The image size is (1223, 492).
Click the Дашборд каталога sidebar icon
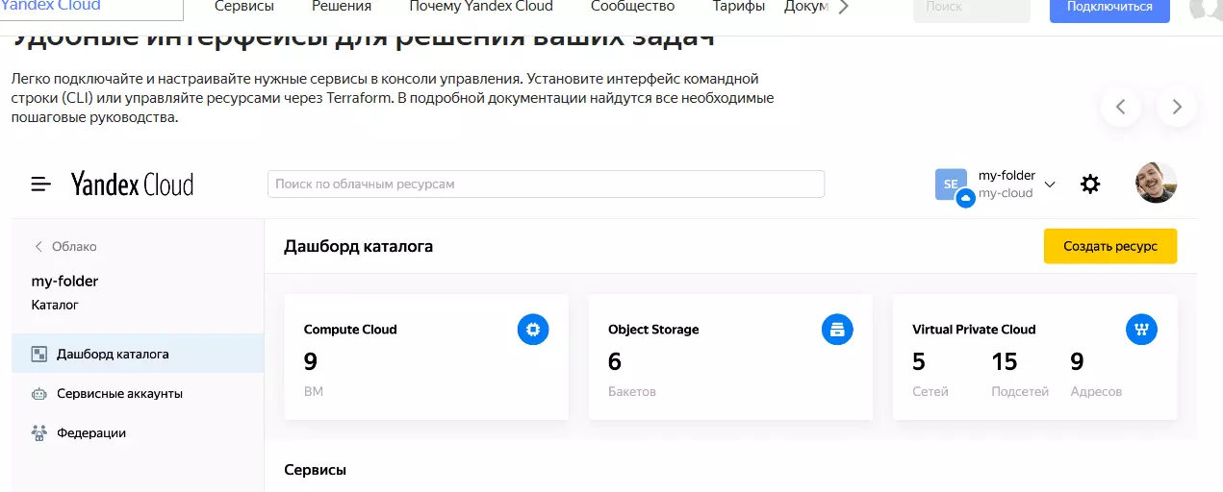[x=39, y=354]
